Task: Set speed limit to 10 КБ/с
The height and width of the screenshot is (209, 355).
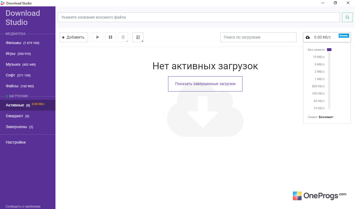Action: 319,108
